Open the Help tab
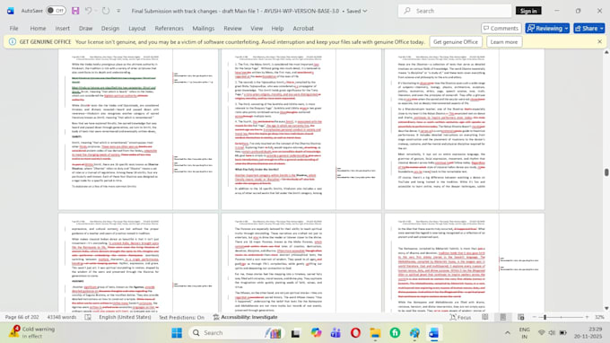610x343 pixels. pyautogui.click(x=277, y=29)
